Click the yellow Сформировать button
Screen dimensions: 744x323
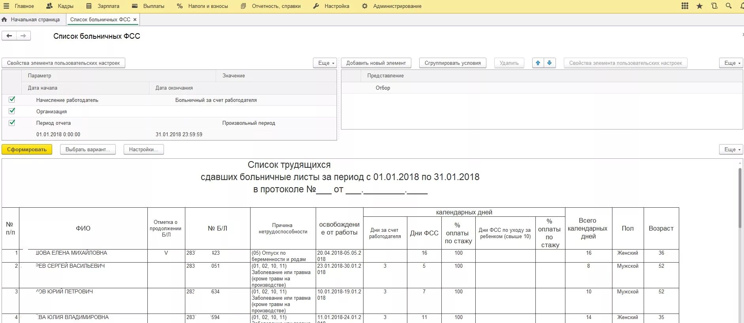pos(27,149)
